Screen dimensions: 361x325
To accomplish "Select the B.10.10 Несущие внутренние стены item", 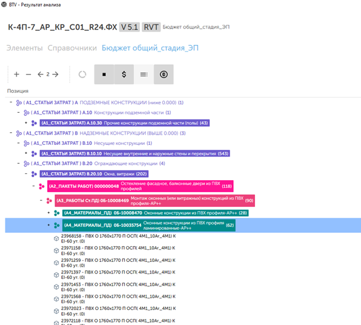I will pyautogui.click(x=134, y=153).
